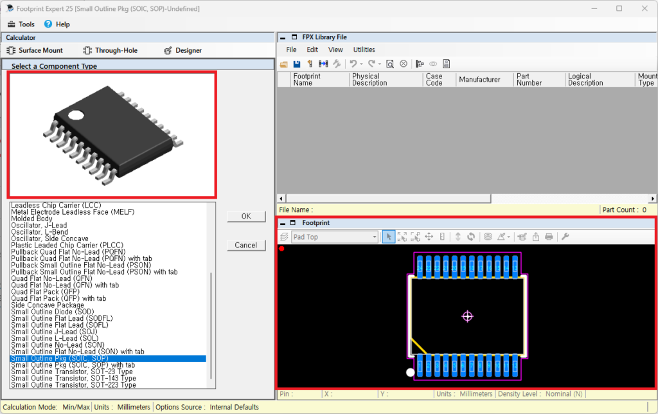
Task: Click the rotate footprint icon
Action: (471, 237)
